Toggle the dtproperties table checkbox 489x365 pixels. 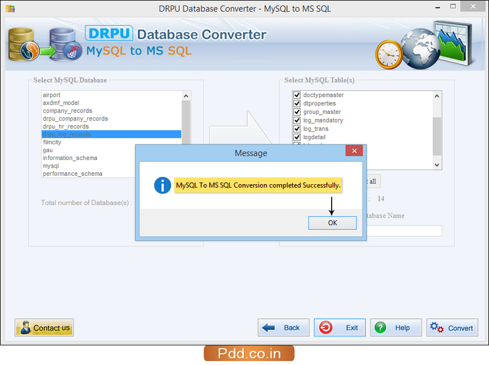point(297,103)
